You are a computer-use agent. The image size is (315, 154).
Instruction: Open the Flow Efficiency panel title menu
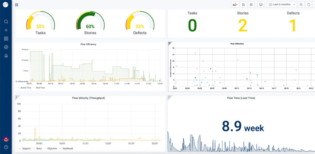[x=88, y=44]
